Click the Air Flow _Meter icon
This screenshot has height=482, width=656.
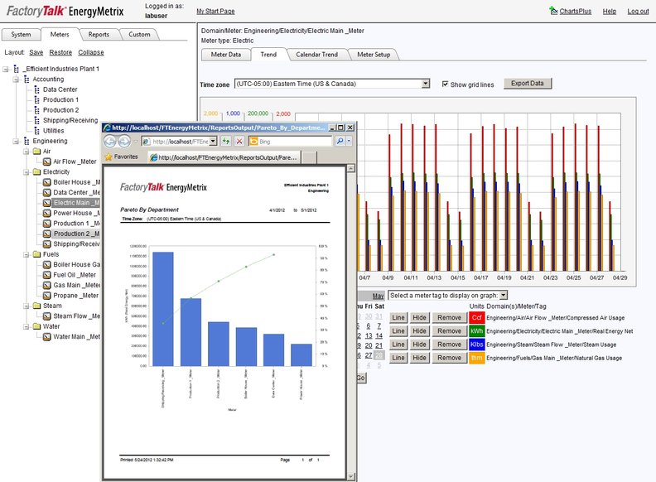click(47, 162)
